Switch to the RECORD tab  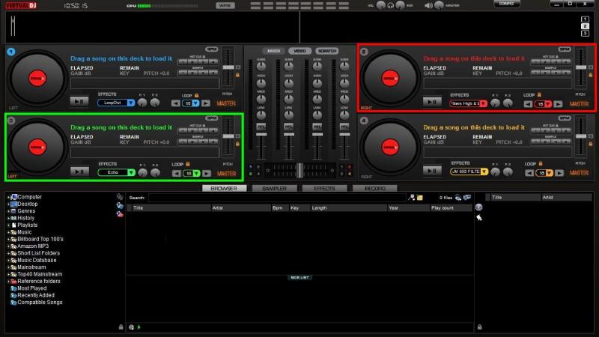[375, 189]
